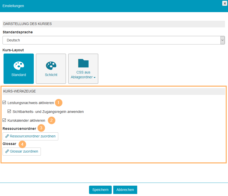Expand CSS aus Ablageordner caret

coord(95,78)
